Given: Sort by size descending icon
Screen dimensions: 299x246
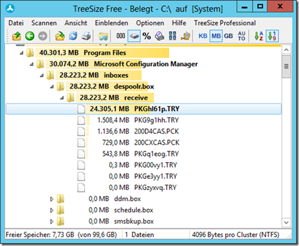Looking at the screenshot, I should [x=272, y=36].
